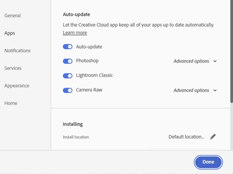
Task: Expand Advanced options for Photoshop
Action: [x=195, y=61]
